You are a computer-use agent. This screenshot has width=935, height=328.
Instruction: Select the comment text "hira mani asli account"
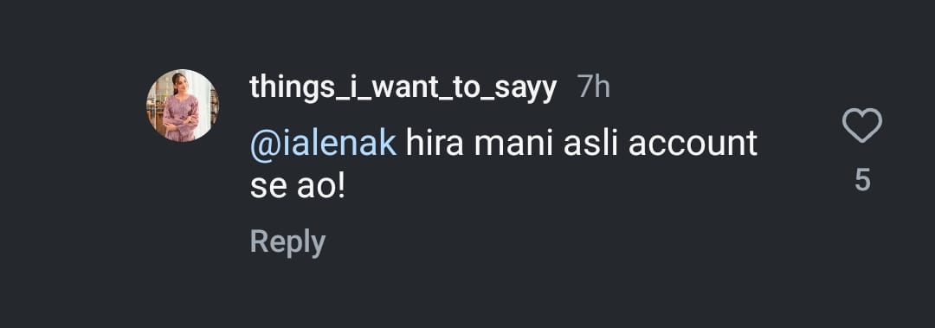coord(582,144)
